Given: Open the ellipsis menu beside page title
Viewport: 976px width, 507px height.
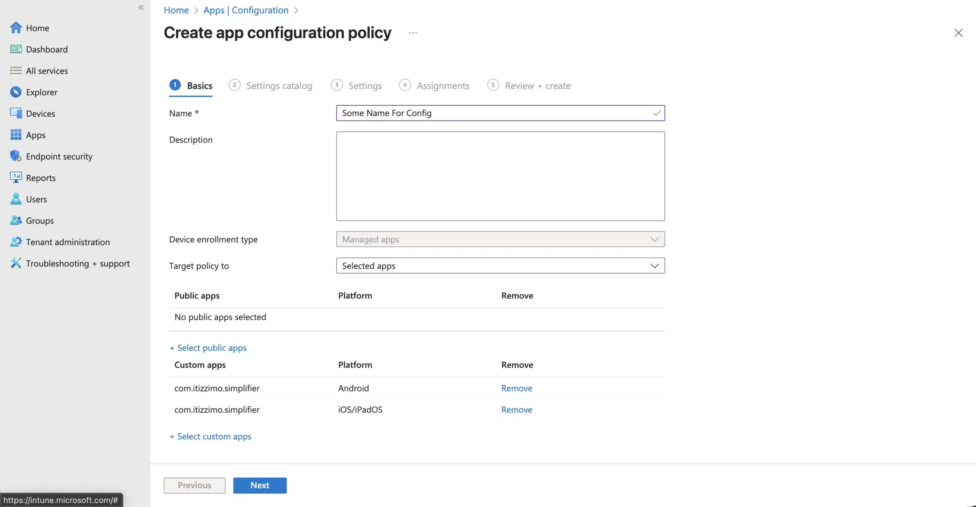Looking at the screenshot, I should coord(413,33).
